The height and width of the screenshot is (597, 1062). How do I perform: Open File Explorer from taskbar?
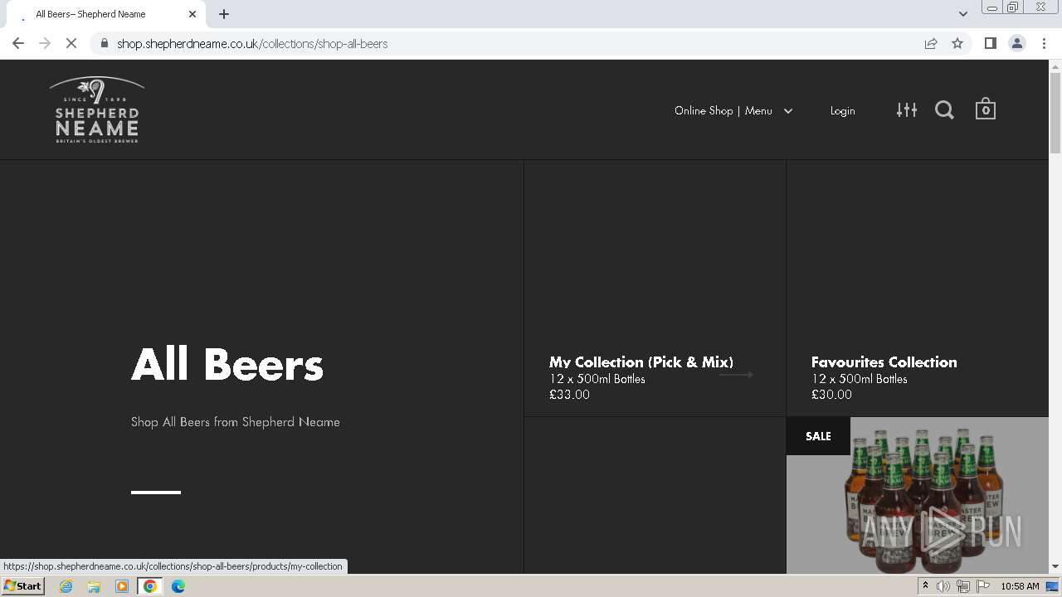94,586
